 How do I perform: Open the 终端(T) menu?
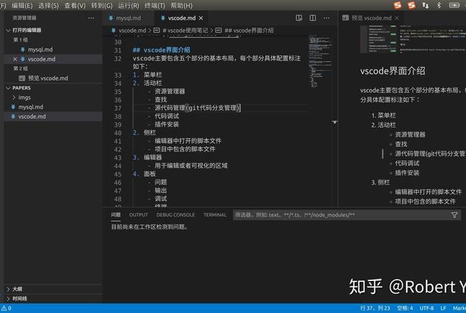pos(155,5)
